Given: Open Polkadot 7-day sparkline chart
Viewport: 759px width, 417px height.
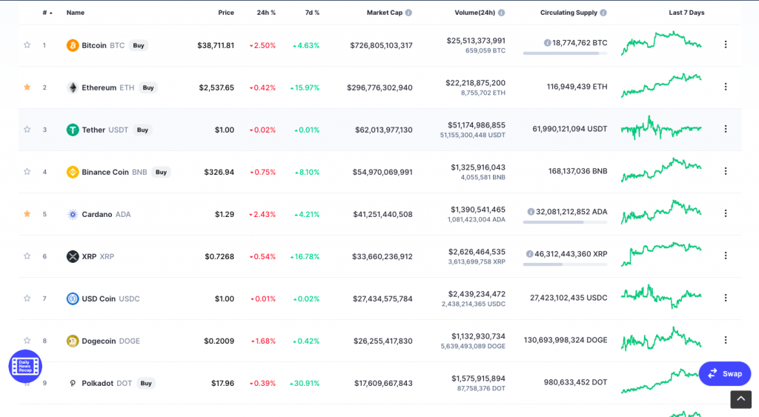Looking at the screenshot, I should pyautogui.click(x=660, y=381).
